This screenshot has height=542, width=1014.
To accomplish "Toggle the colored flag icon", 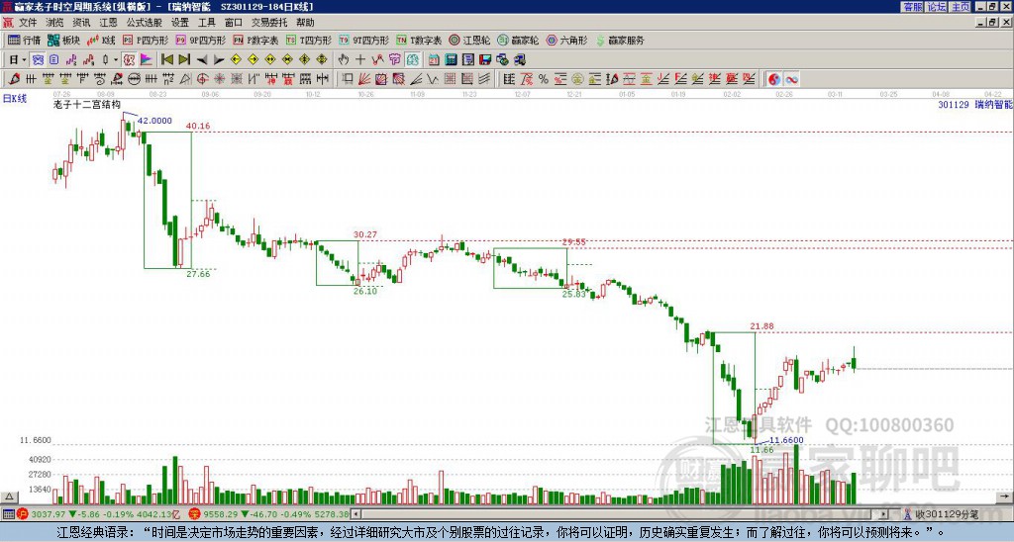I will click(x=147, y=60).
